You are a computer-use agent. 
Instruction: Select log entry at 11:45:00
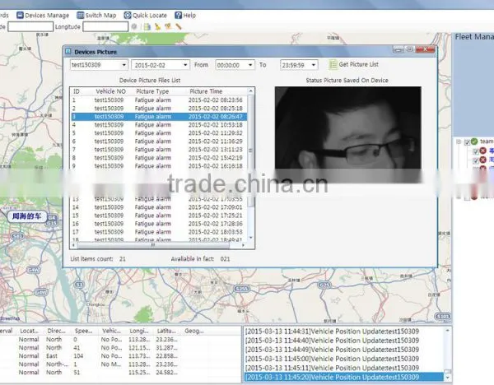344,359
